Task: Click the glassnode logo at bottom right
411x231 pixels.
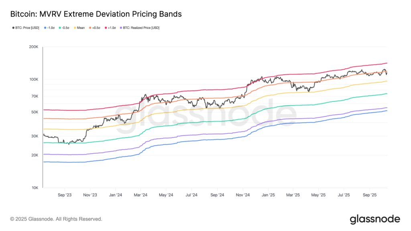Action: 375,219
